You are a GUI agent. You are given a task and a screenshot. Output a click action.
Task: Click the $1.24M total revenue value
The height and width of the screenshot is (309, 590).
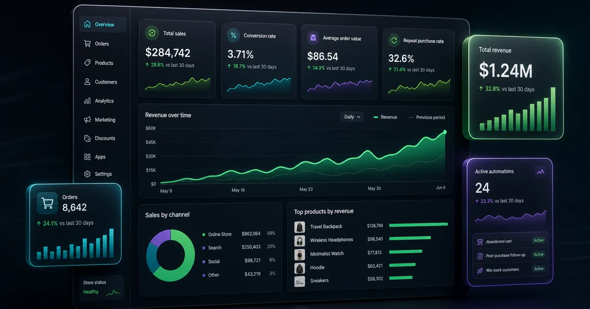(506, 71)
